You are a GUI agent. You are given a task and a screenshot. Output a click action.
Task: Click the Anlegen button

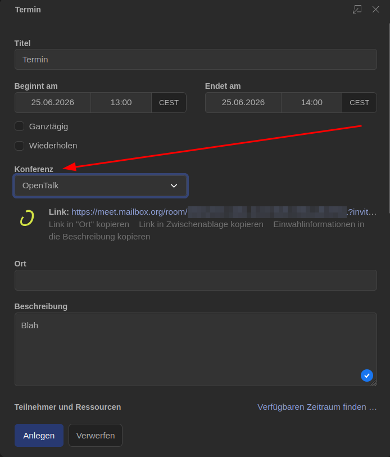pyautogui.click(x=39, y=436)
